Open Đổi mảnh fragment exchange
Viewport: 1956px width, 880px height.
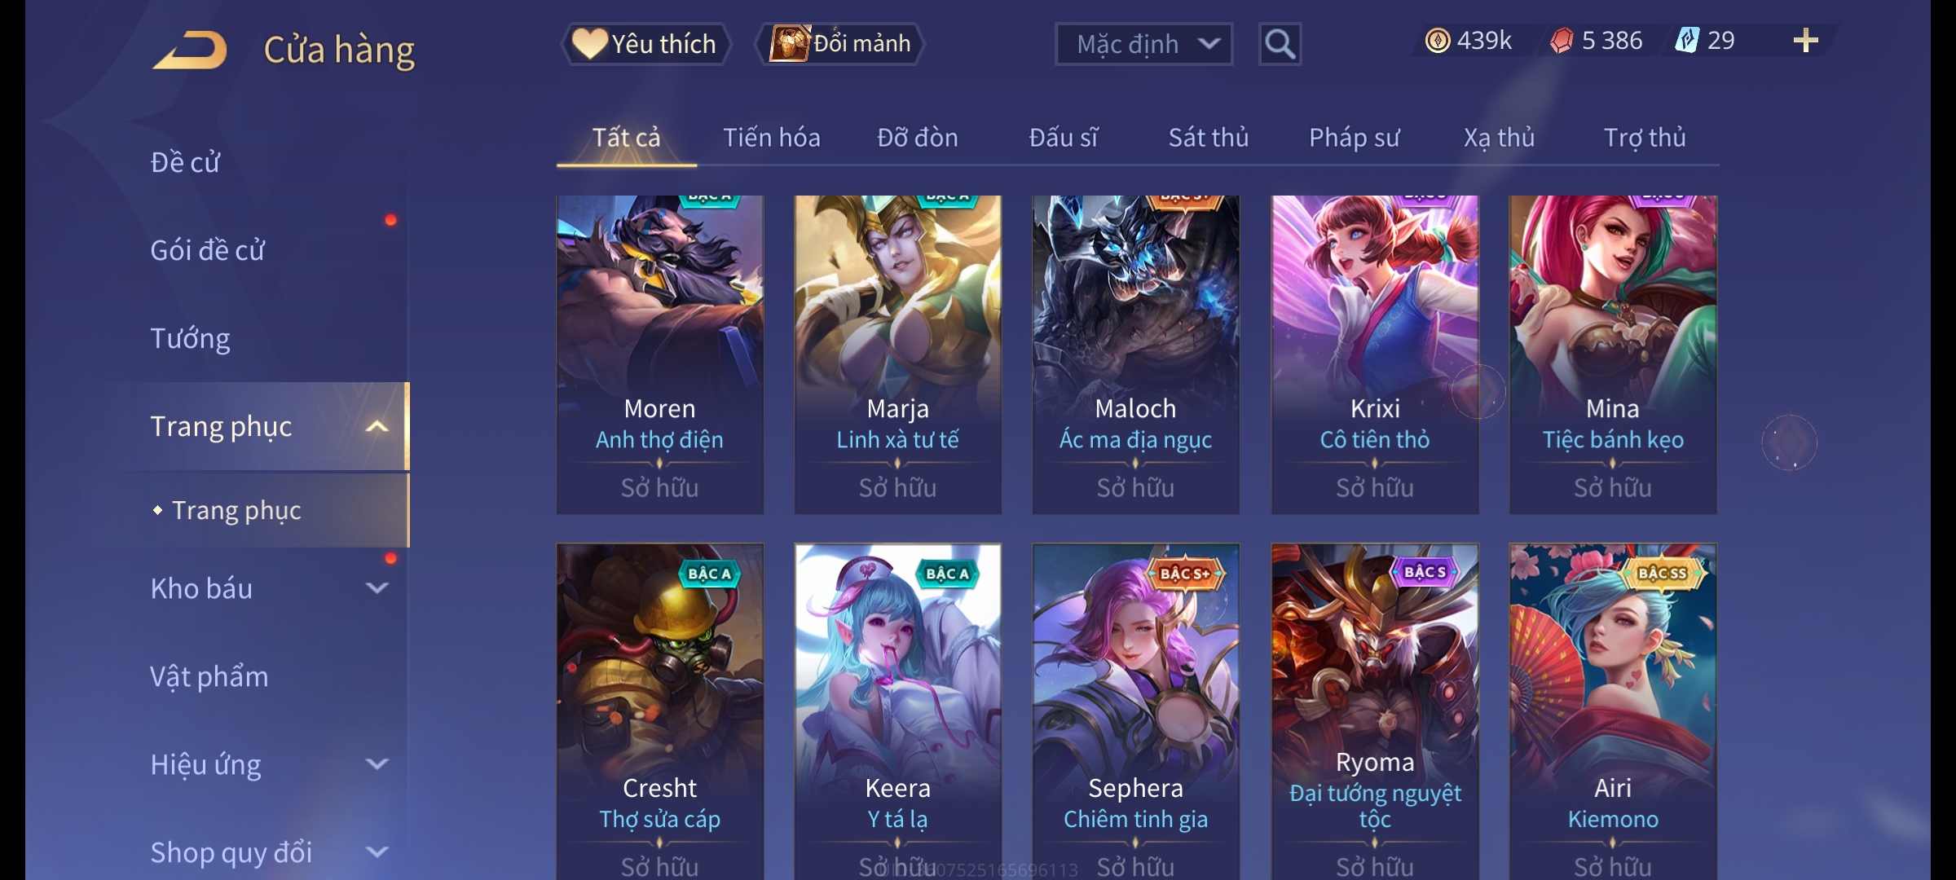[x=840, y=44]
